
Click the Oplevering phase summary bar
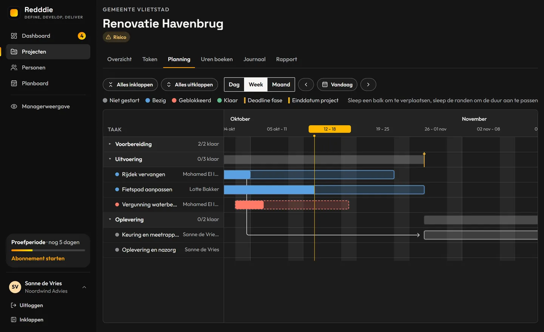[x=481, y=220]
